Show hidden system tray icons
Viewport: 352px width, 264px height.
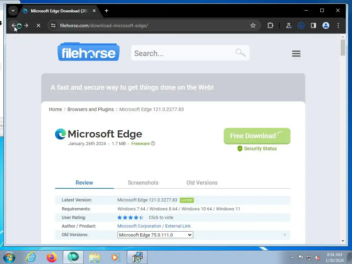coord(292,257)
